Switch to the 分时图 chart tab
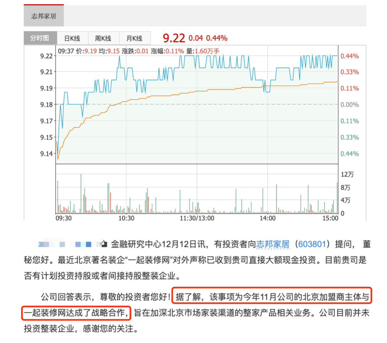This screenshot has height=343, width=387. click(x=40, y=38)
